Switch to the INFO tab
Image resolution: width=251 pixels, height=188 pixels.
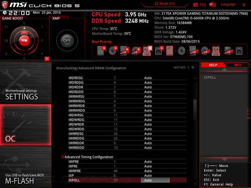pyautogui.click(x=238, y=65)
